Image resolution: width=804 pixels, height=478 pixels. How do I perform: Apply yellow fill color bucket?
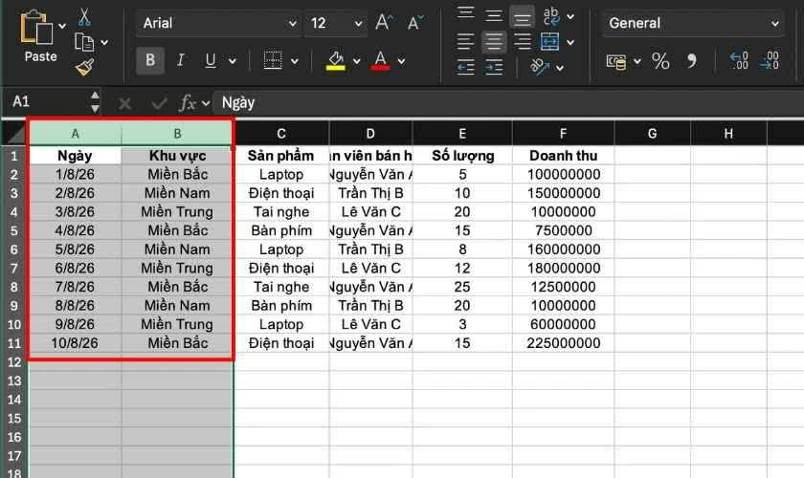click(336, 60)
